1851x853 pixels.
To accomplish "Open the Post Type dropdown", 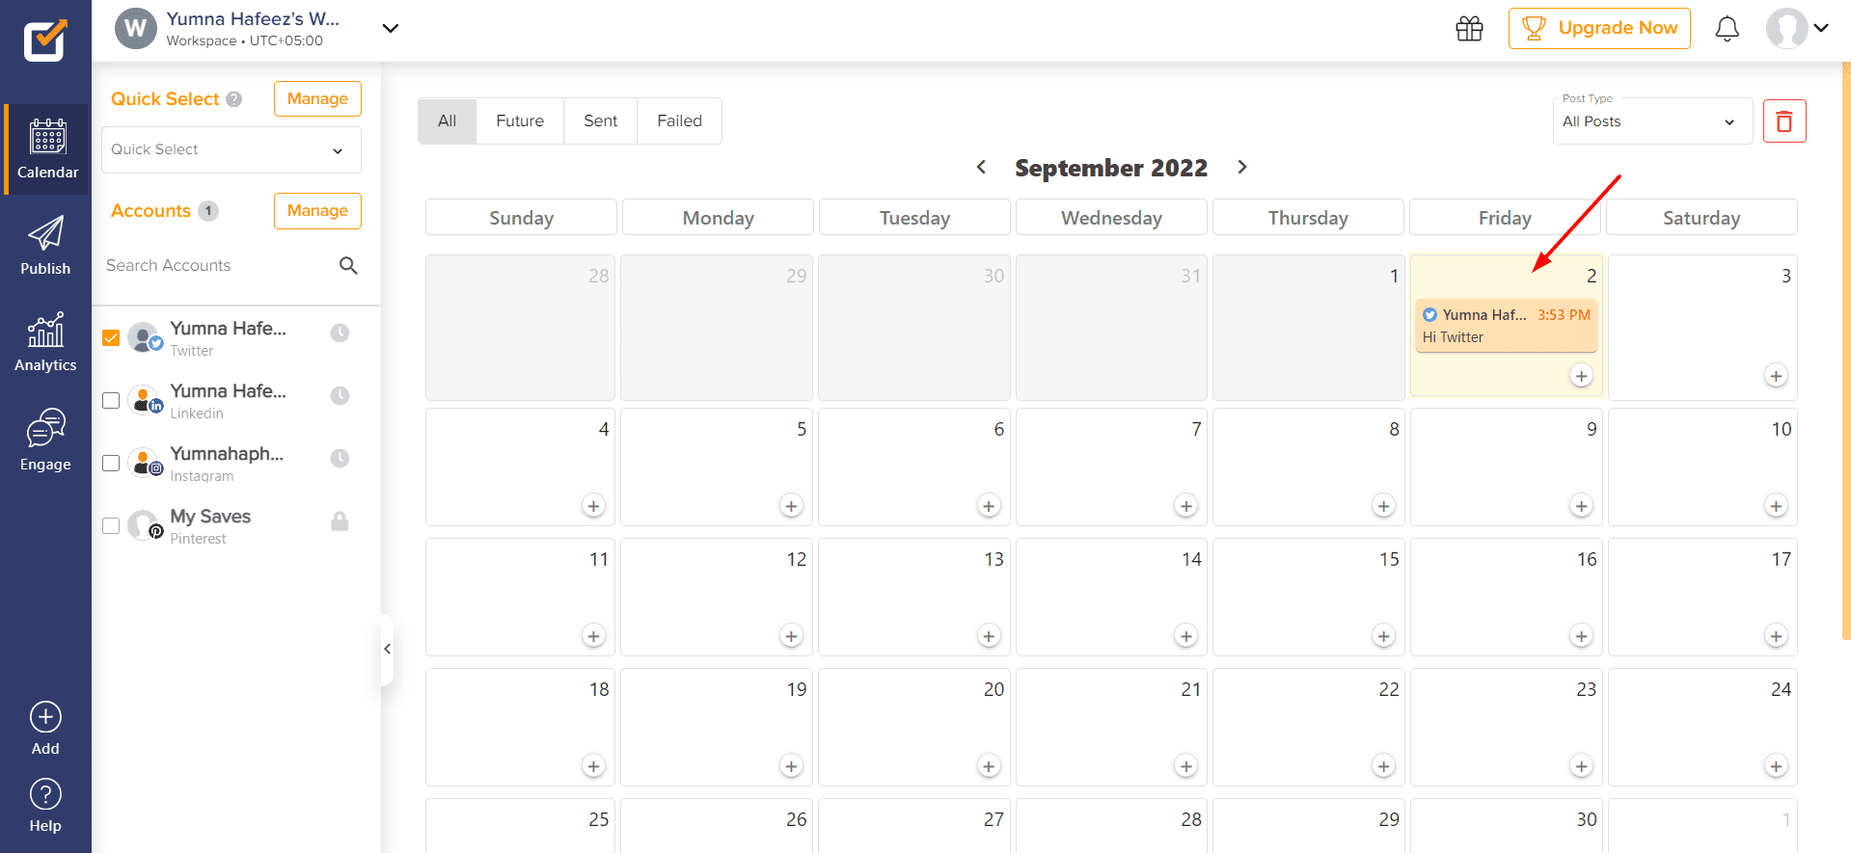I will pos(1651,121).
